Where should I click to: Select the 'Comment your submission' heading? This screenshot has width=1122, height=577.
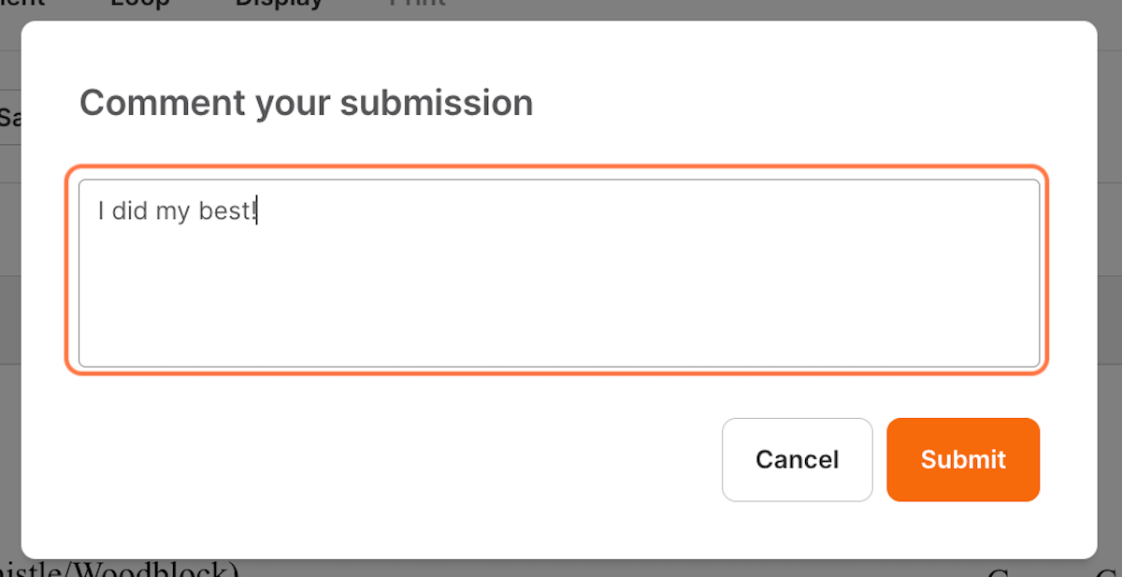coord(307,103)
